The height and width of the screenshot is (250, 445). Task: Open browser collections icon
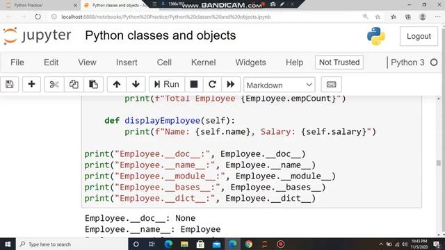pyautogui.click(x=408, y=17)
